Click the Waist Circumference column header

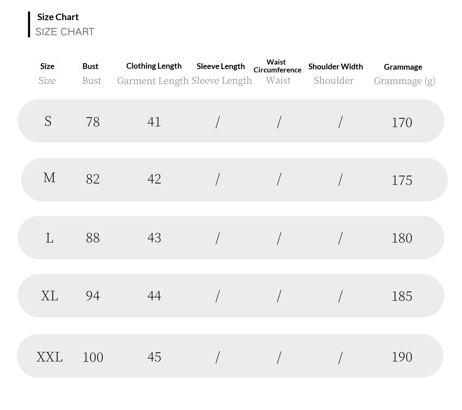point(277,66)
